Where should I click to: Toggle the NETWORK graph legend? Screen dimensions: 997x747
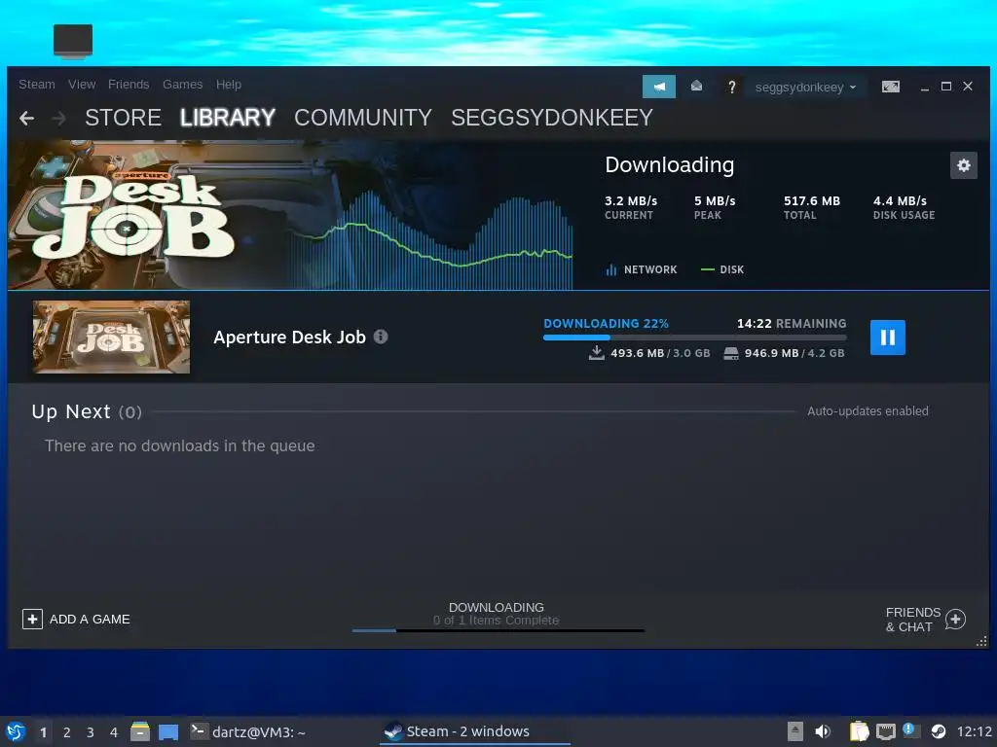[x=642, y=270]
